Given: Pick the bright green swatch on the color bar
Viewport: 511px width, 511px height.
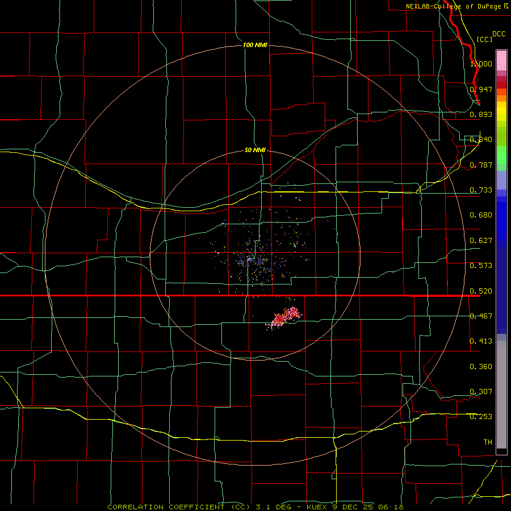Looking at the screenshot, I should point(501,155).
